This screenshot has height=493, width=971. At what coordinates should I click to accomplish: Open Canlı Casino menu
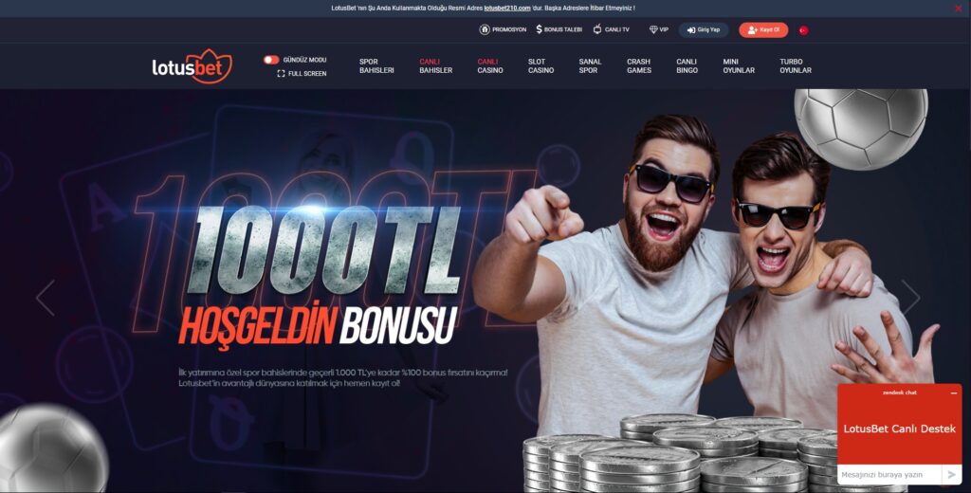pos(490,66)
